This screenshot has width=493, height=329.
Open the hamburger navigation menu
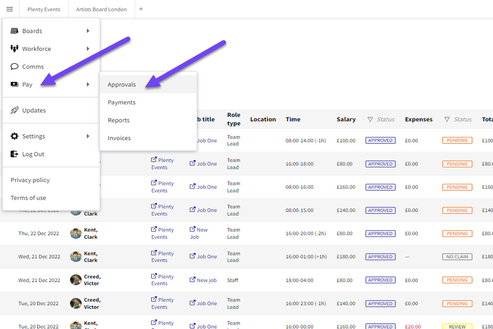pos(9,9)
